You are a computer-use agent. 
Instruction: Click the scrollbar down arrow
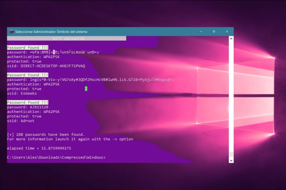pyautogui.click(x=231, y=160)
